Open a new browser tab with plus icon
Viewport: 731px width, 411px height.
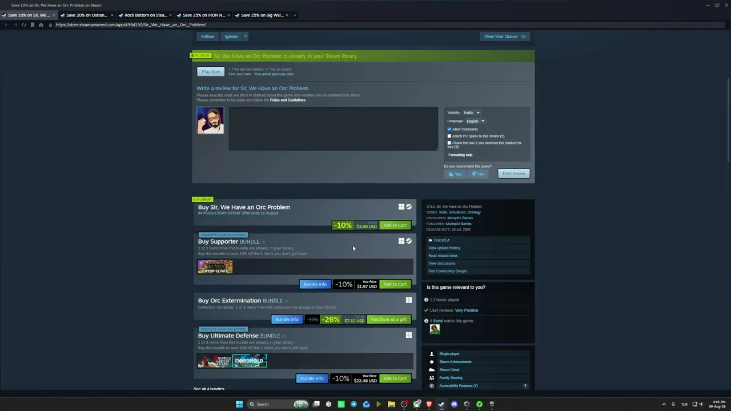coord(295,15)
